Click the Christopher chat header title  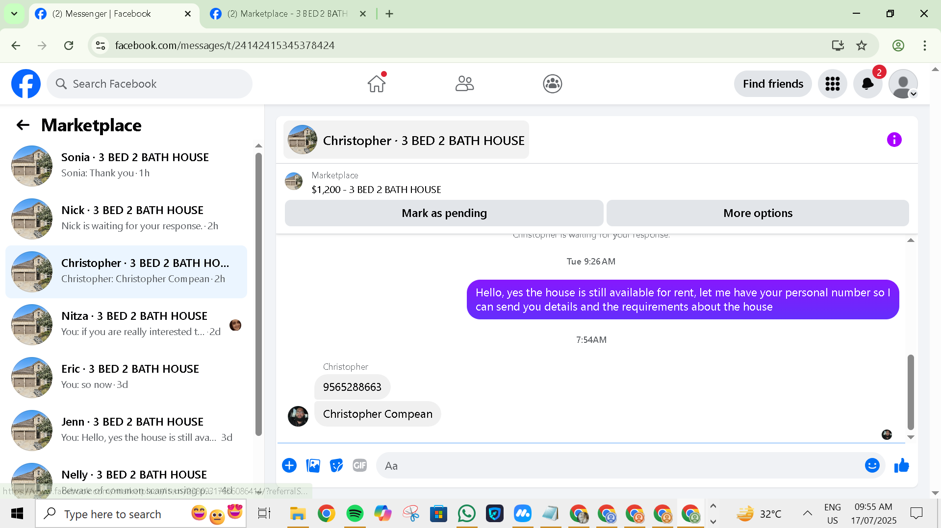click(x=406, y=140)
